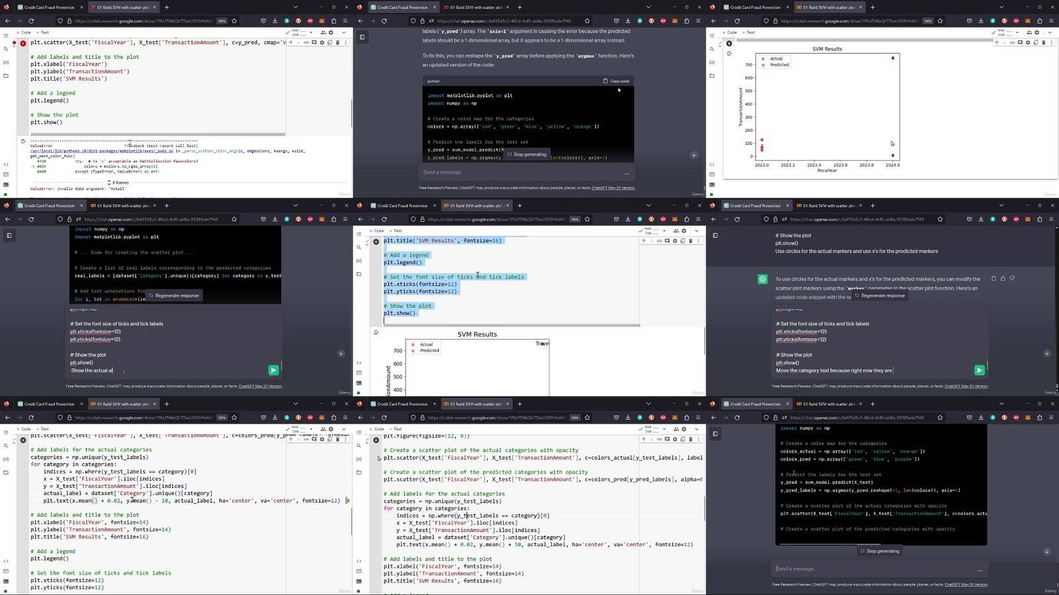Select 01 Build SVM tab in colors_actual ChatGPT window

click(x=831, y=404)
